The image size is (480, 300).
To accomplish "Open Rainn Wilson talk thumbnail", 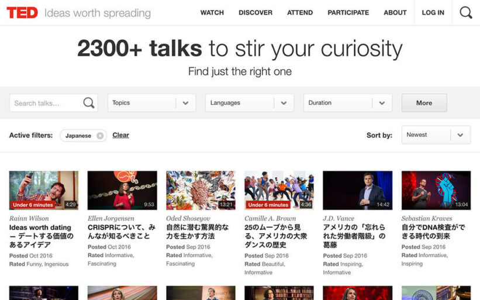I will [x=44, y=191].
